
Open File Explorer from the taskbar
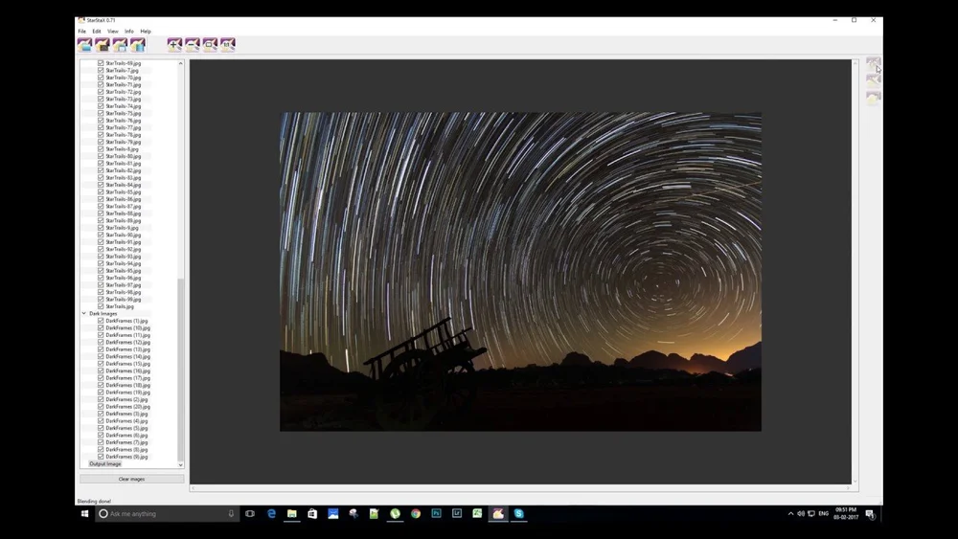(292, 514)
